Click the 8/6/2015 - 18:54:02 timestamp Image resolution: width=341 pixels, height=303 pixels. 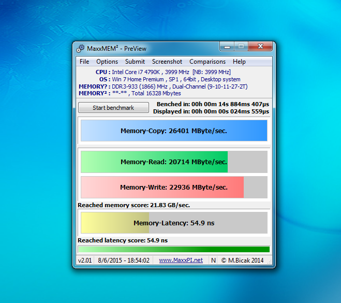(124, 260)
